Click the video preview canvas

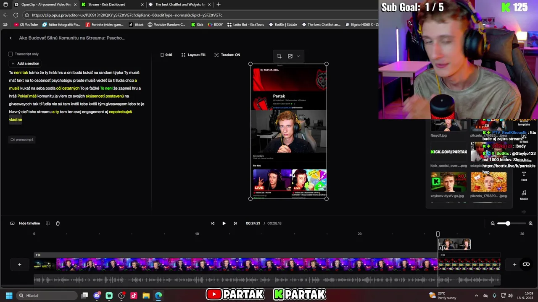(288, 131)
